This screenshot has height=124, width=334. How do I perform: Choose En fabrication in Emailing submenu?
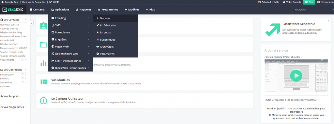pos(115,25)
